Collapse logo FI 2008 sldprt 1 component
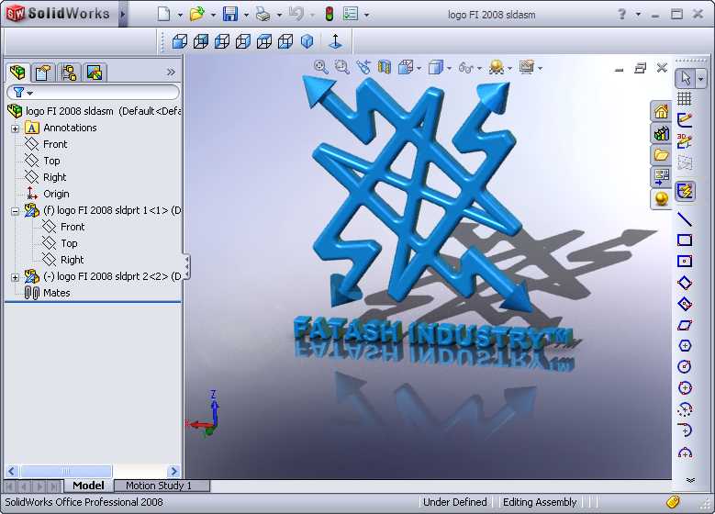 coord(15,211)
